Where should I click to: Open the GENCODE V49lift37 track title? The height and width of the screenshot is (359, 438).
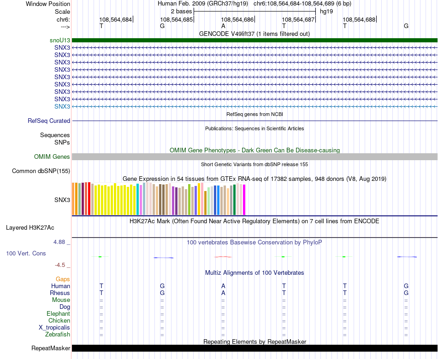point(254,34)
